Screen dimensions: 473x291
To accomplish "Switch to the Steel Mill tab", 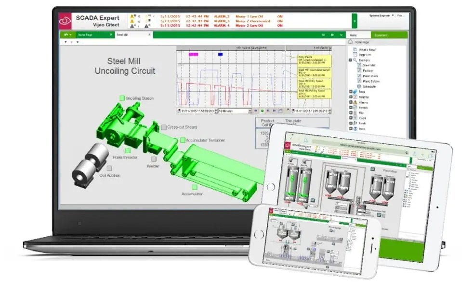I will (133, 35).
